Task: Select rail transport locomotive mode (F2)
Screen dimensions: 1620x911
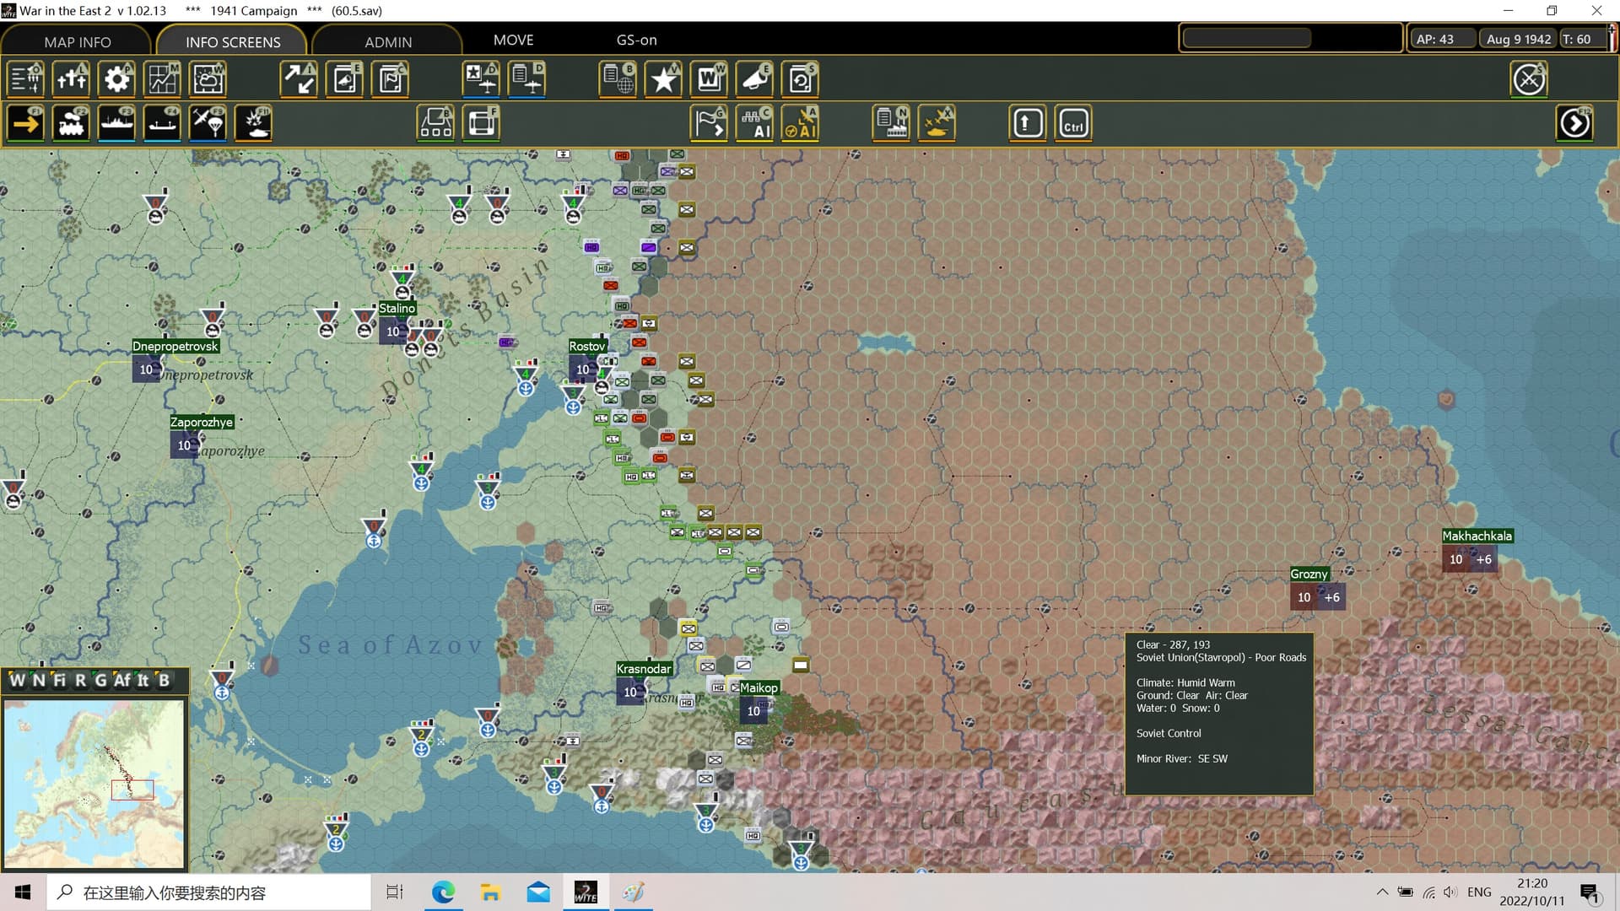Action: (72, 123)
